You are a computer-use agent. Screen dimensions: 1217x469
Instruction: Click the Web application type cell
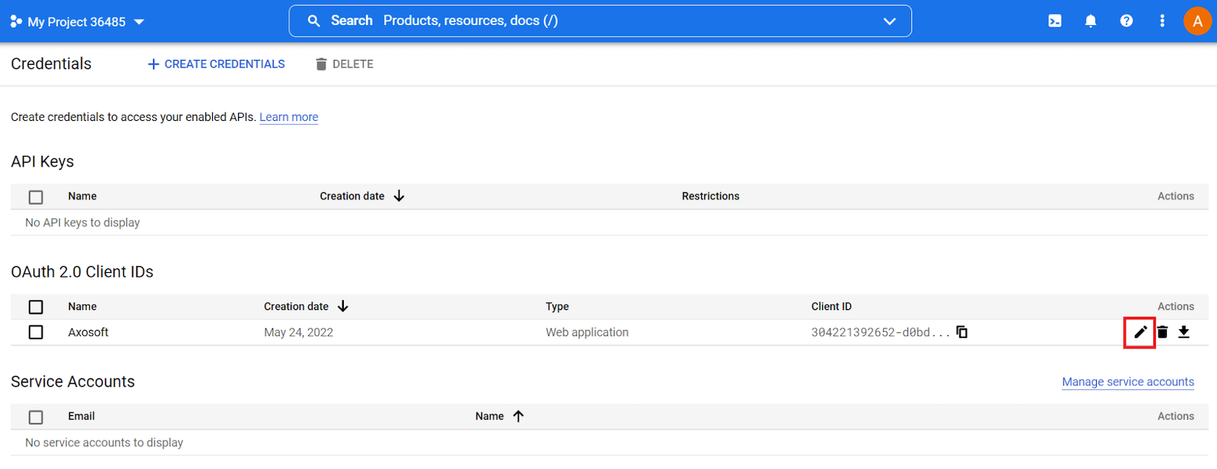(587, 332)
